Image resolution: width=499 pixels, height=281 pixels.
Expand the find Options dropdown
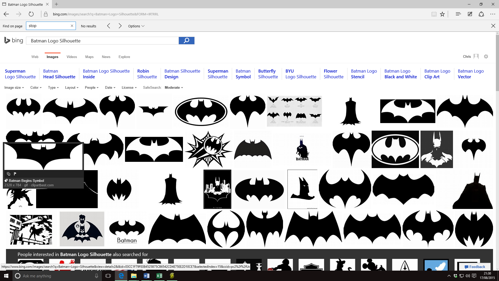136,26
